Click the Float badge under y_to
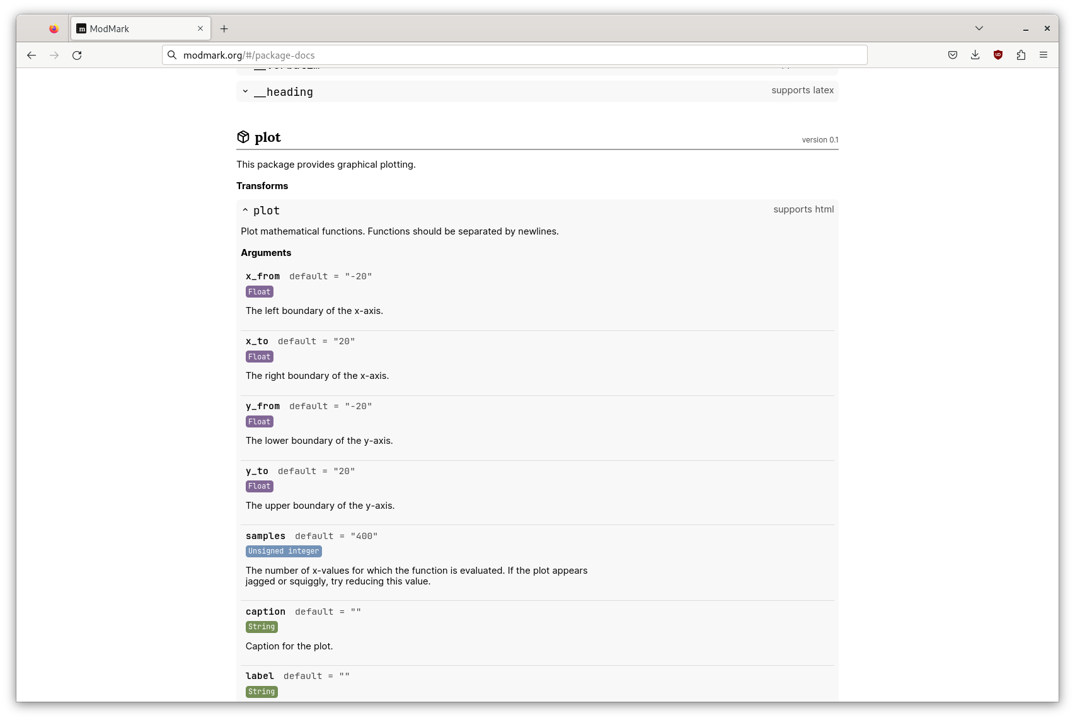 click(x=259, y=486)
